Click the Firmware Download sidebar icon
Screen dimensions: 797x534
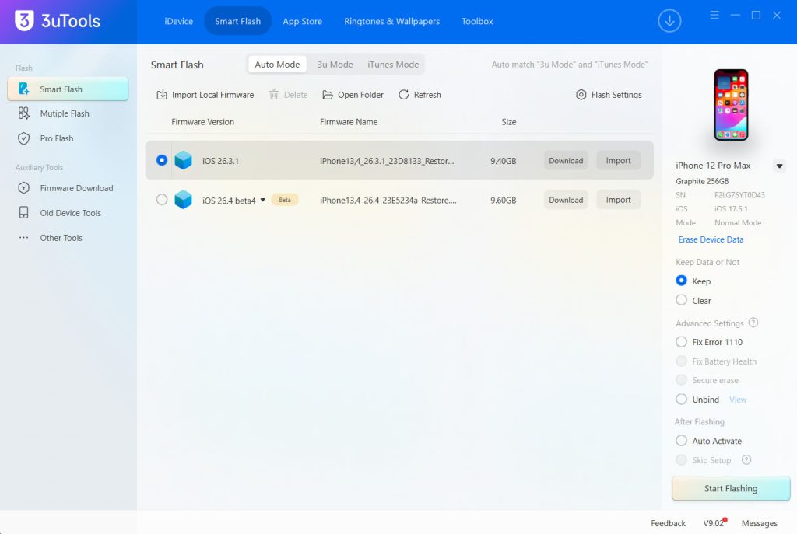24,188
